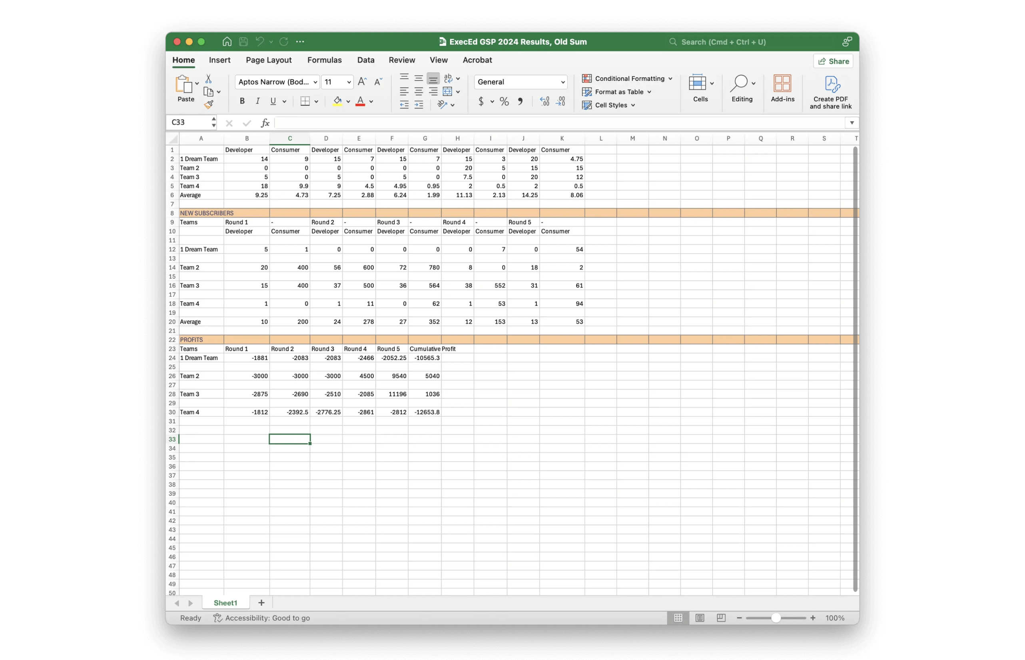Toggle italic formatting
Viewport: 1025px width, 660px height.
[257, 101]
